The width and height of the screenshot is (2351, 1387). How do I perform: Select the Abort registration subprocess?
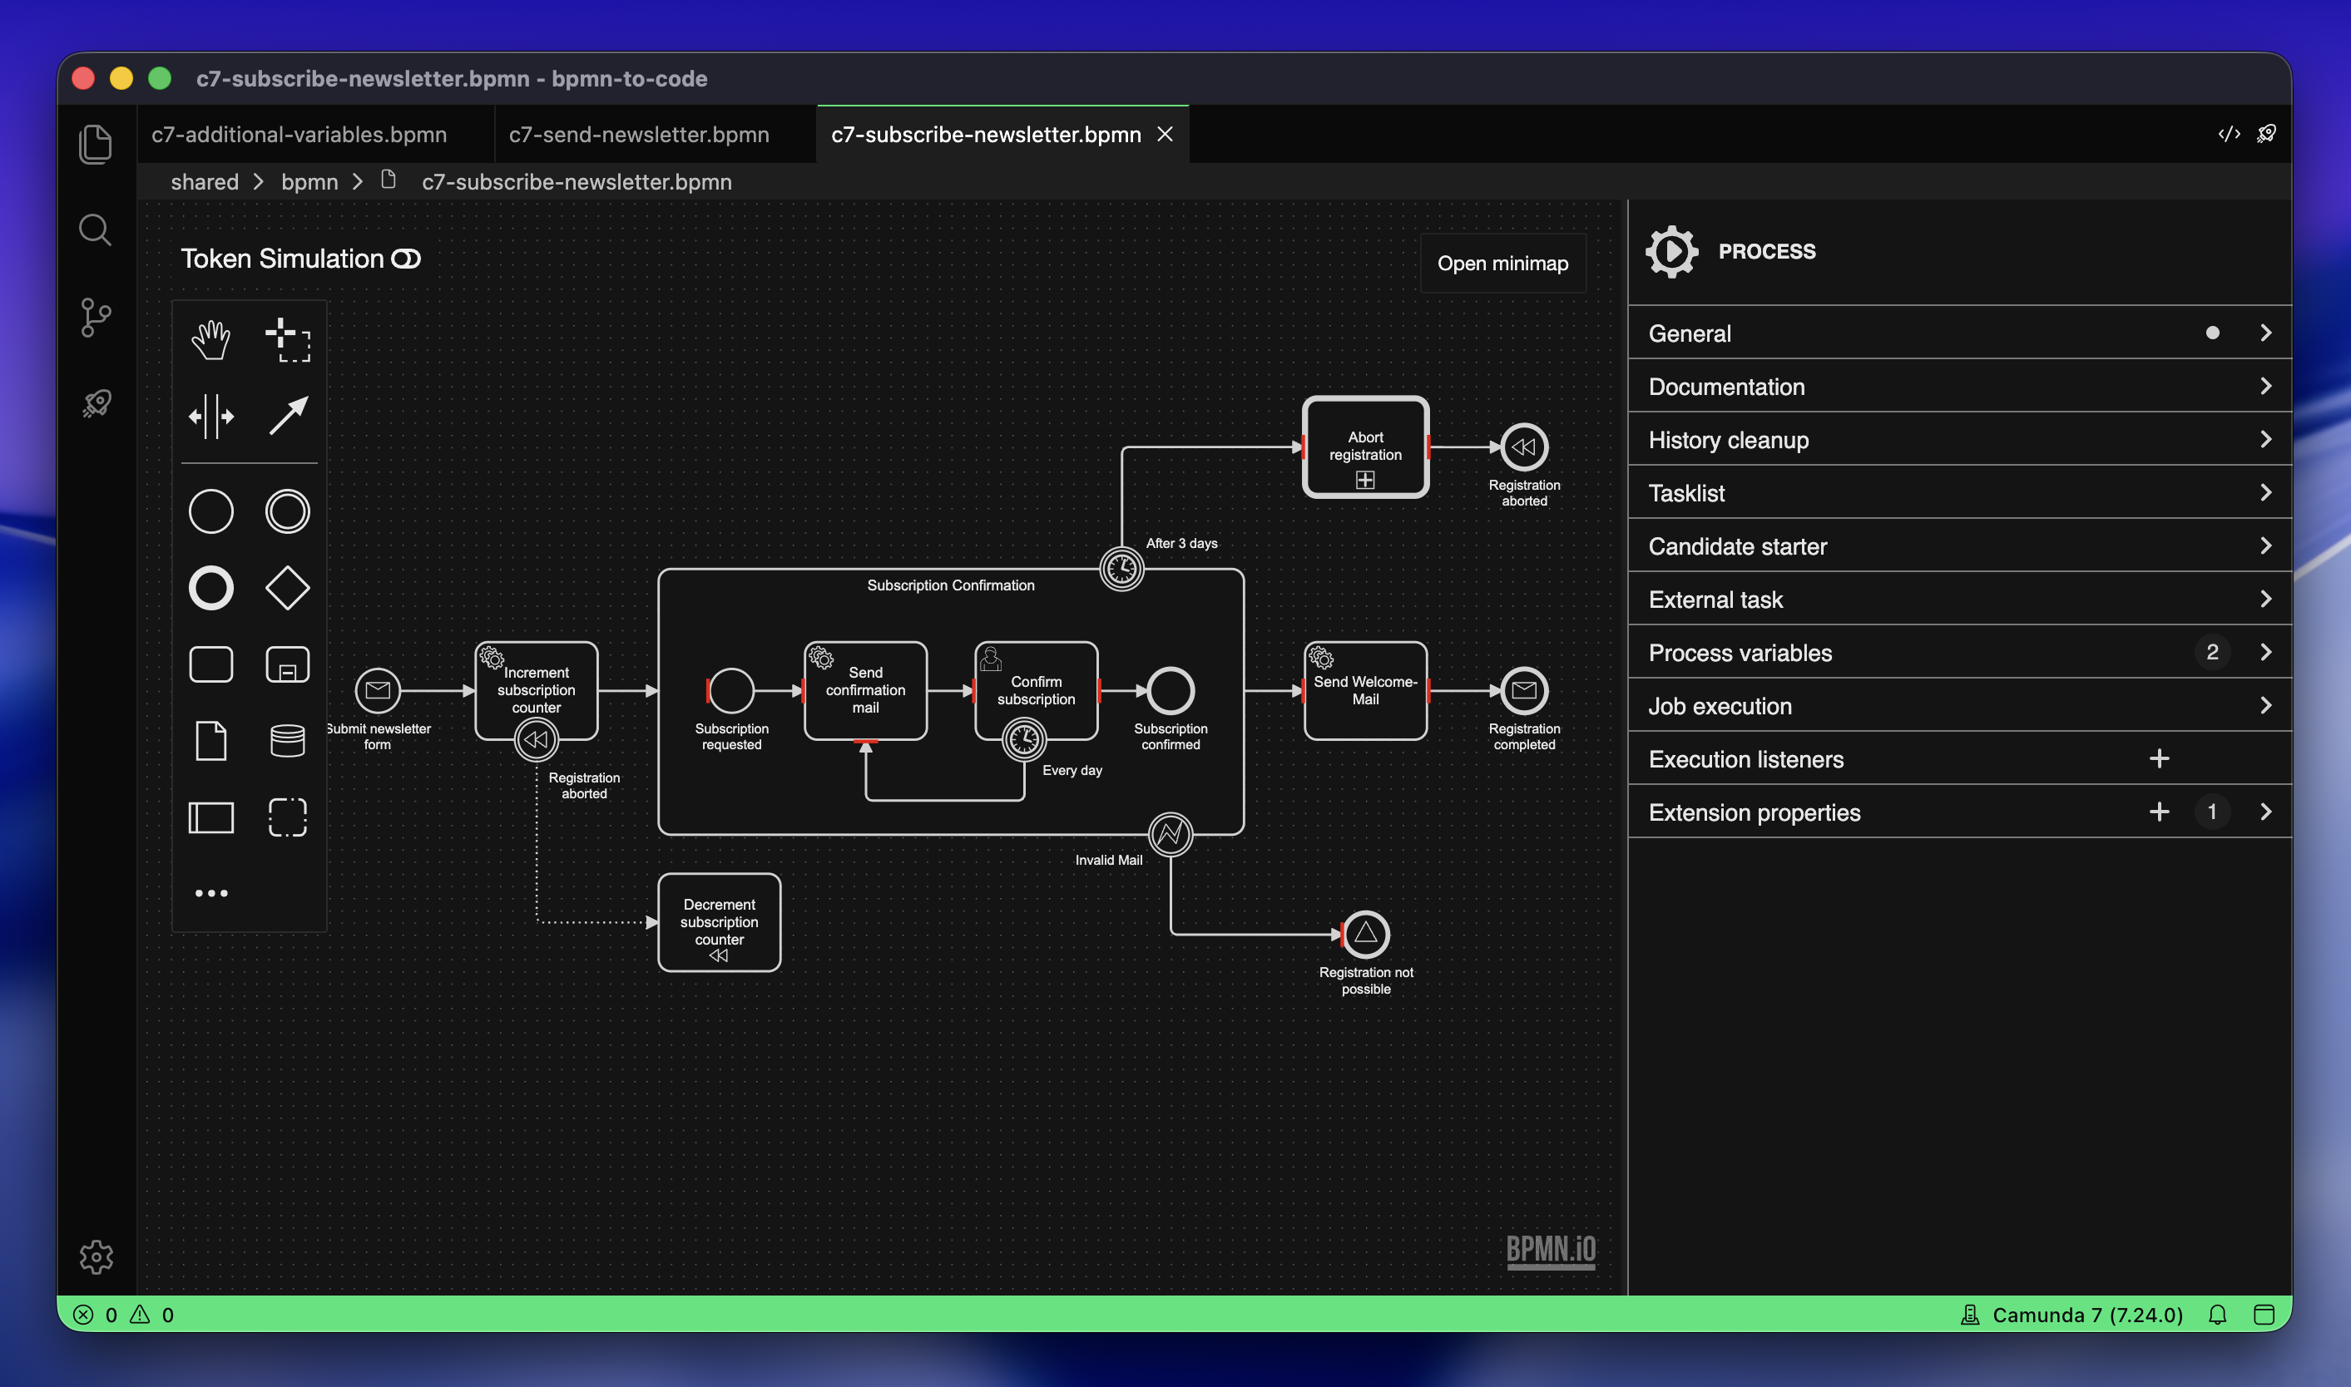click(x=1365, y=447)
